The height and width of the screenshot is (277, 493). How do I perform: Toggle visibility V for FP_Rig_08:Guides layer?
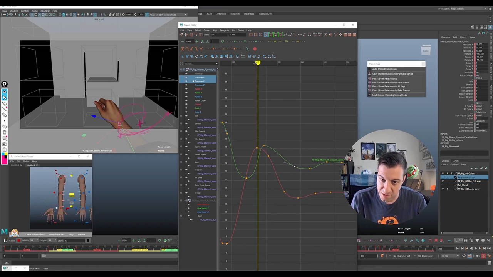443,174
